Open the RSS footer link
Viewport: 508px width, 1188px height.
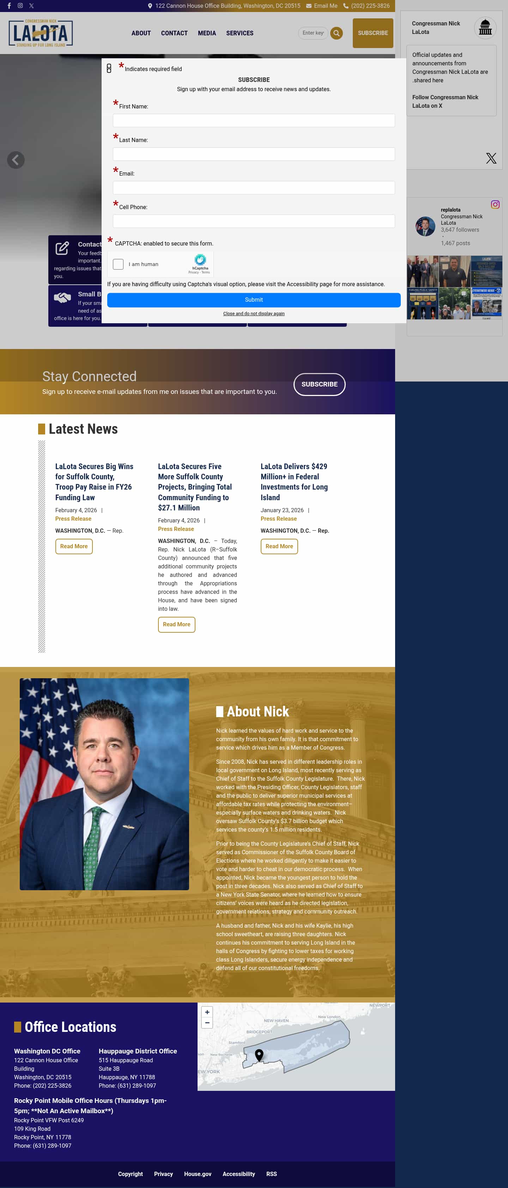(x=272, y=1174)
